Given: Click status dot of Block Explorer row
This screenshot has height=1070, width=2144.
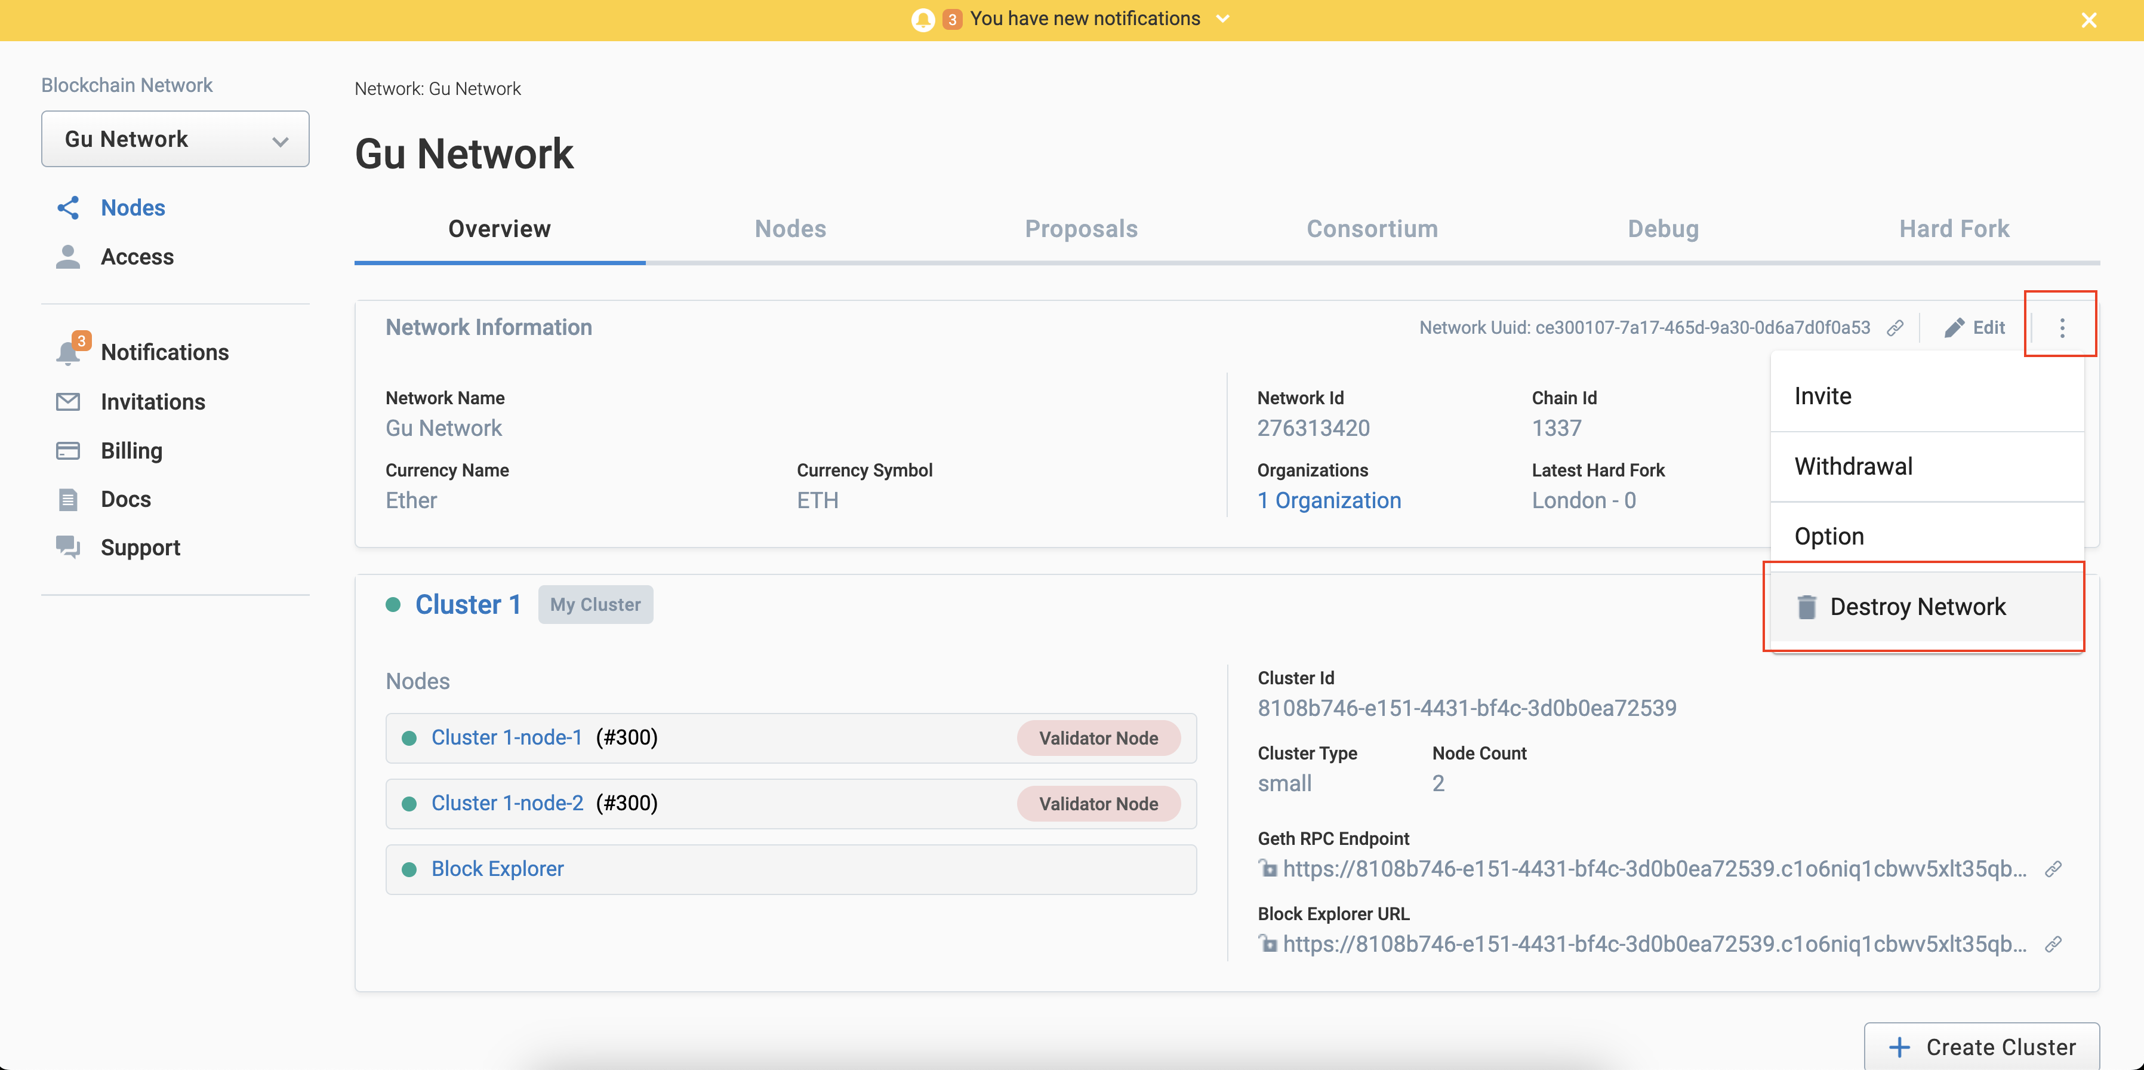Looking at the screenshot, I should point(409,870).
